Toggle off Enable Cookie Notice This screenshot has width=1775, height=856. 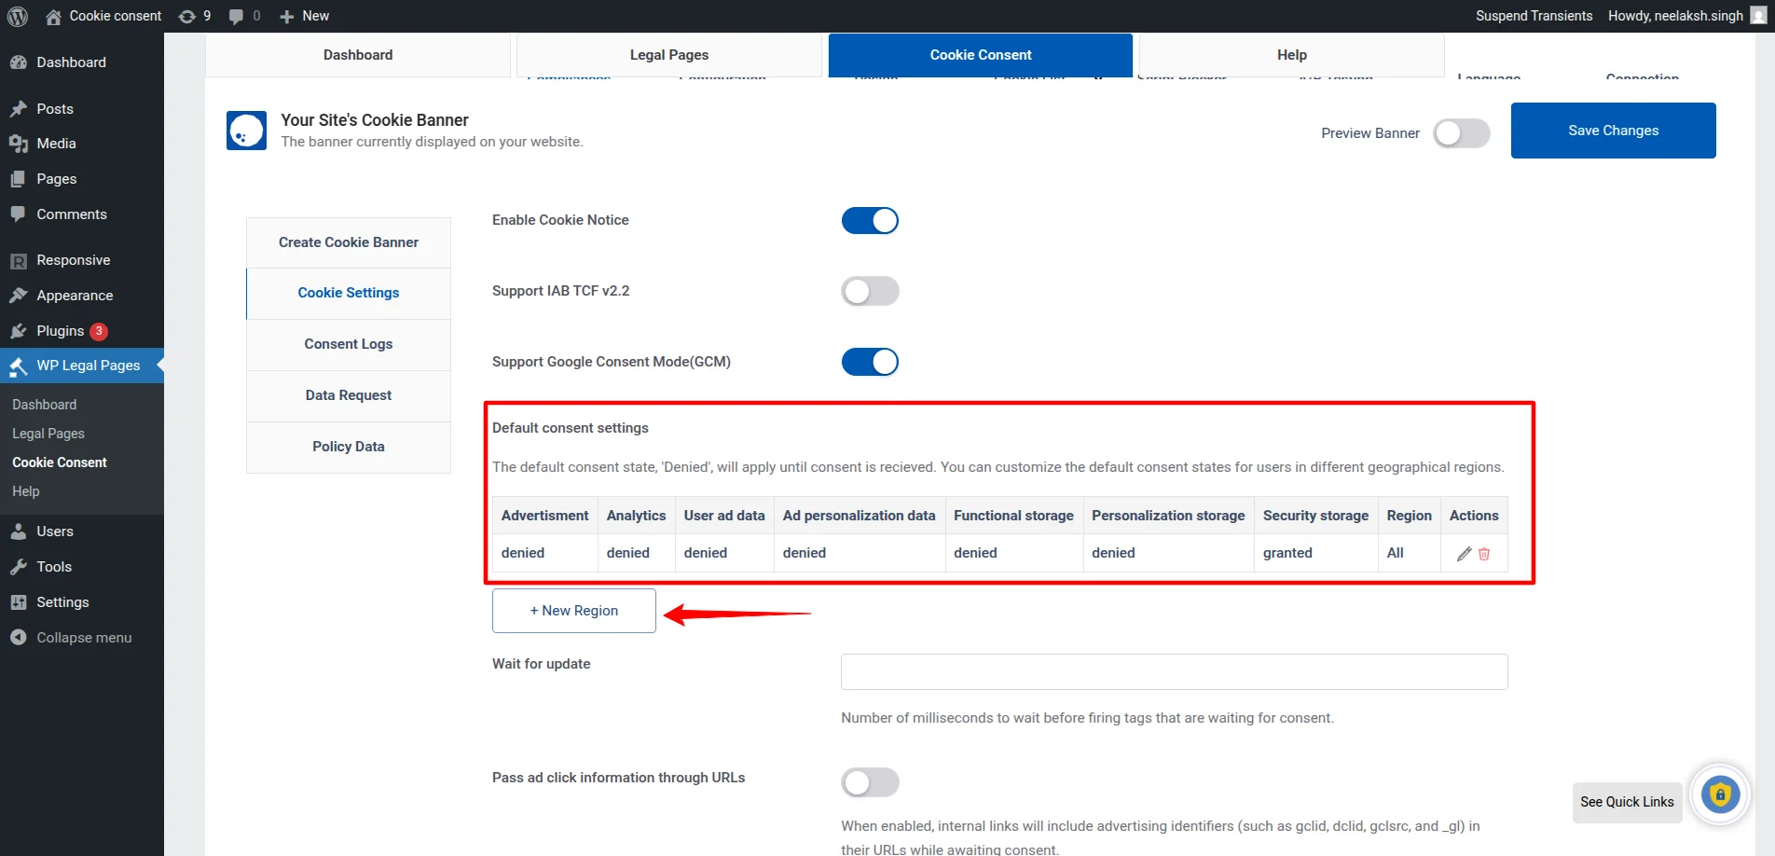click(870, 220)
